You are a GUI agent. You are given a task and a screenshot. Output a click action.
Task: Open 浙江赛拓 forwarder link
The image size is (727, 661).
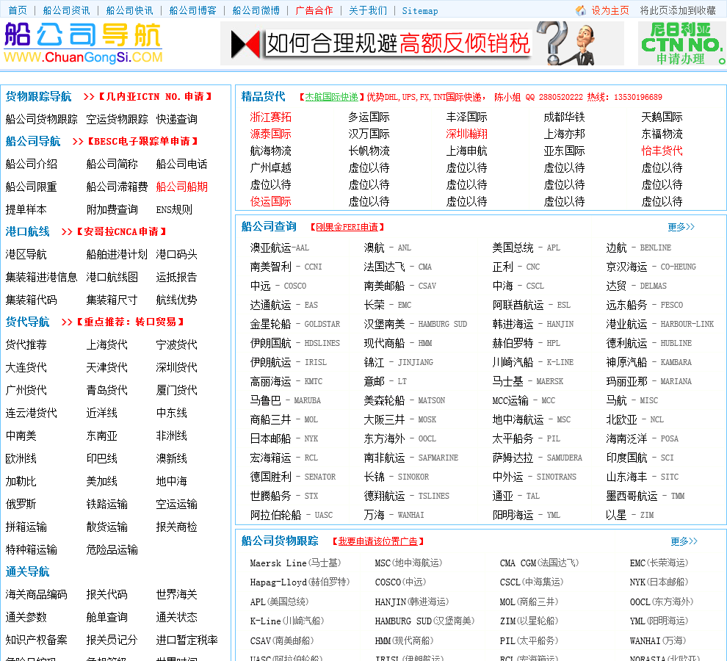click(270, 117)
